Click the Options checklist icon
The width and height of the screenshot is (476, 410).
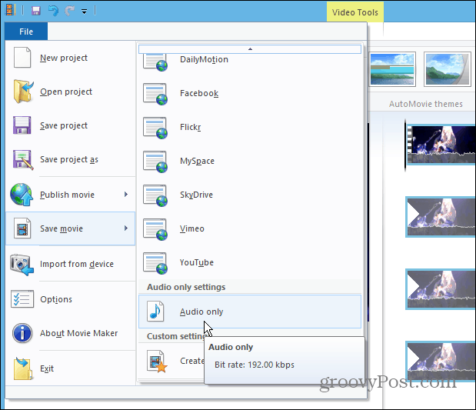pos(22,299)
